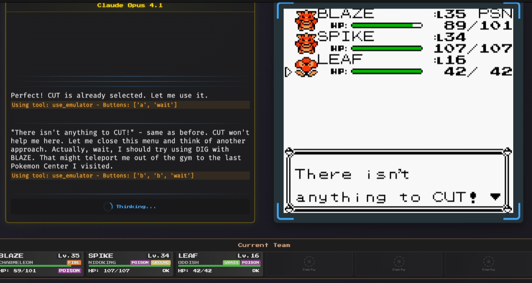Click 'Perfect! CUT is already selected' message
The image size is (532, 283).
(x=109, y=95)
